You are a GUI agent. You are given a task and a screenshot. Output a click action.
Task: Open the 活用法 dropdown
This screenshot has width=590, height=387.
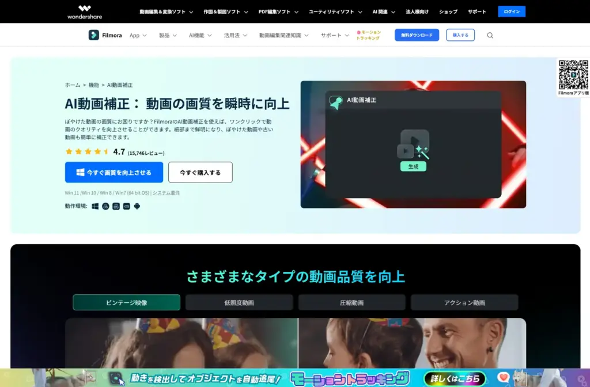pos(236,35)
